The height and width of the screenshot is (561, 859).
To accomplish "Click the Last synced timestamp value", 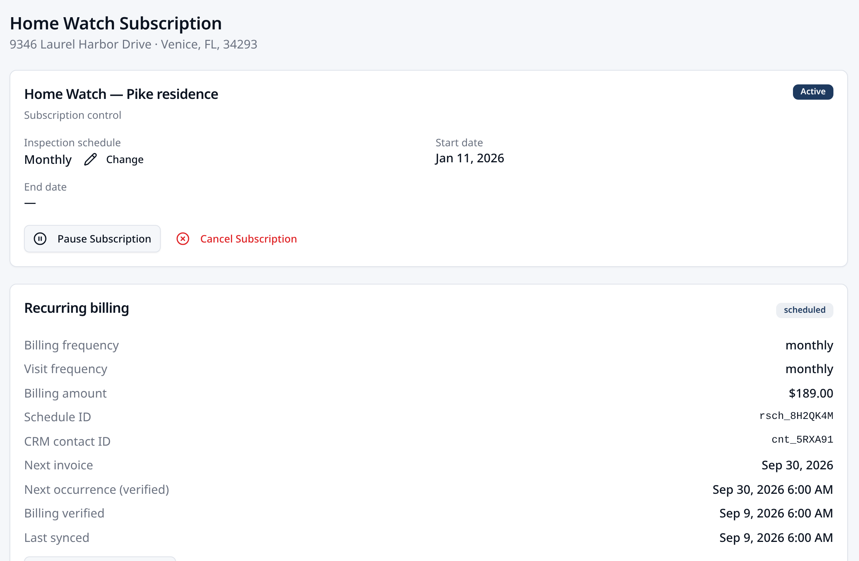I will pos(776,537).
